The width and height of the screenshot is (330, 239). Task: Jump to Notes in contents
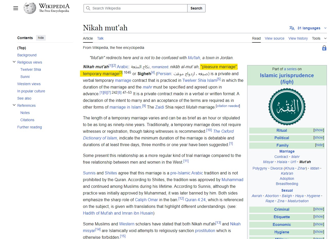(x=25, y=113)
